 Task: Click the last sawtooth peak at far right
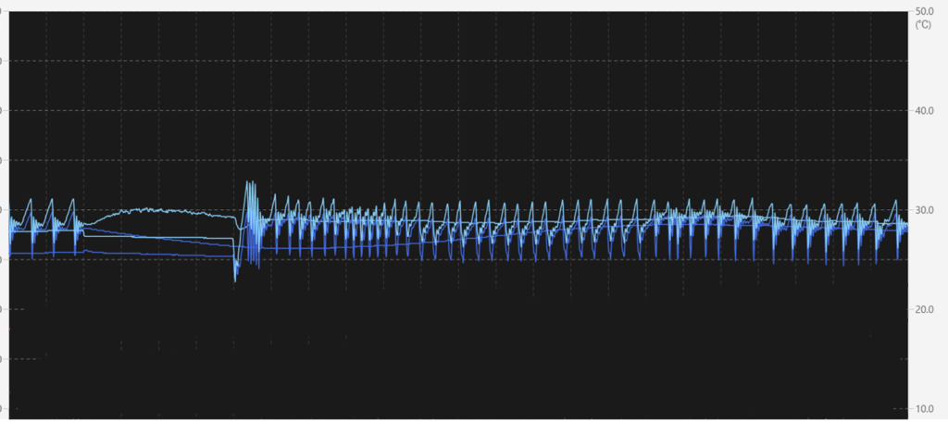tap(894, 202)
